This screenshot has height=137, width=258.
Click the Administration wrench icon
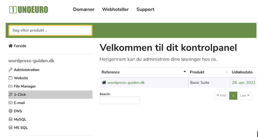pyautogui.click(x=11, y=70)
